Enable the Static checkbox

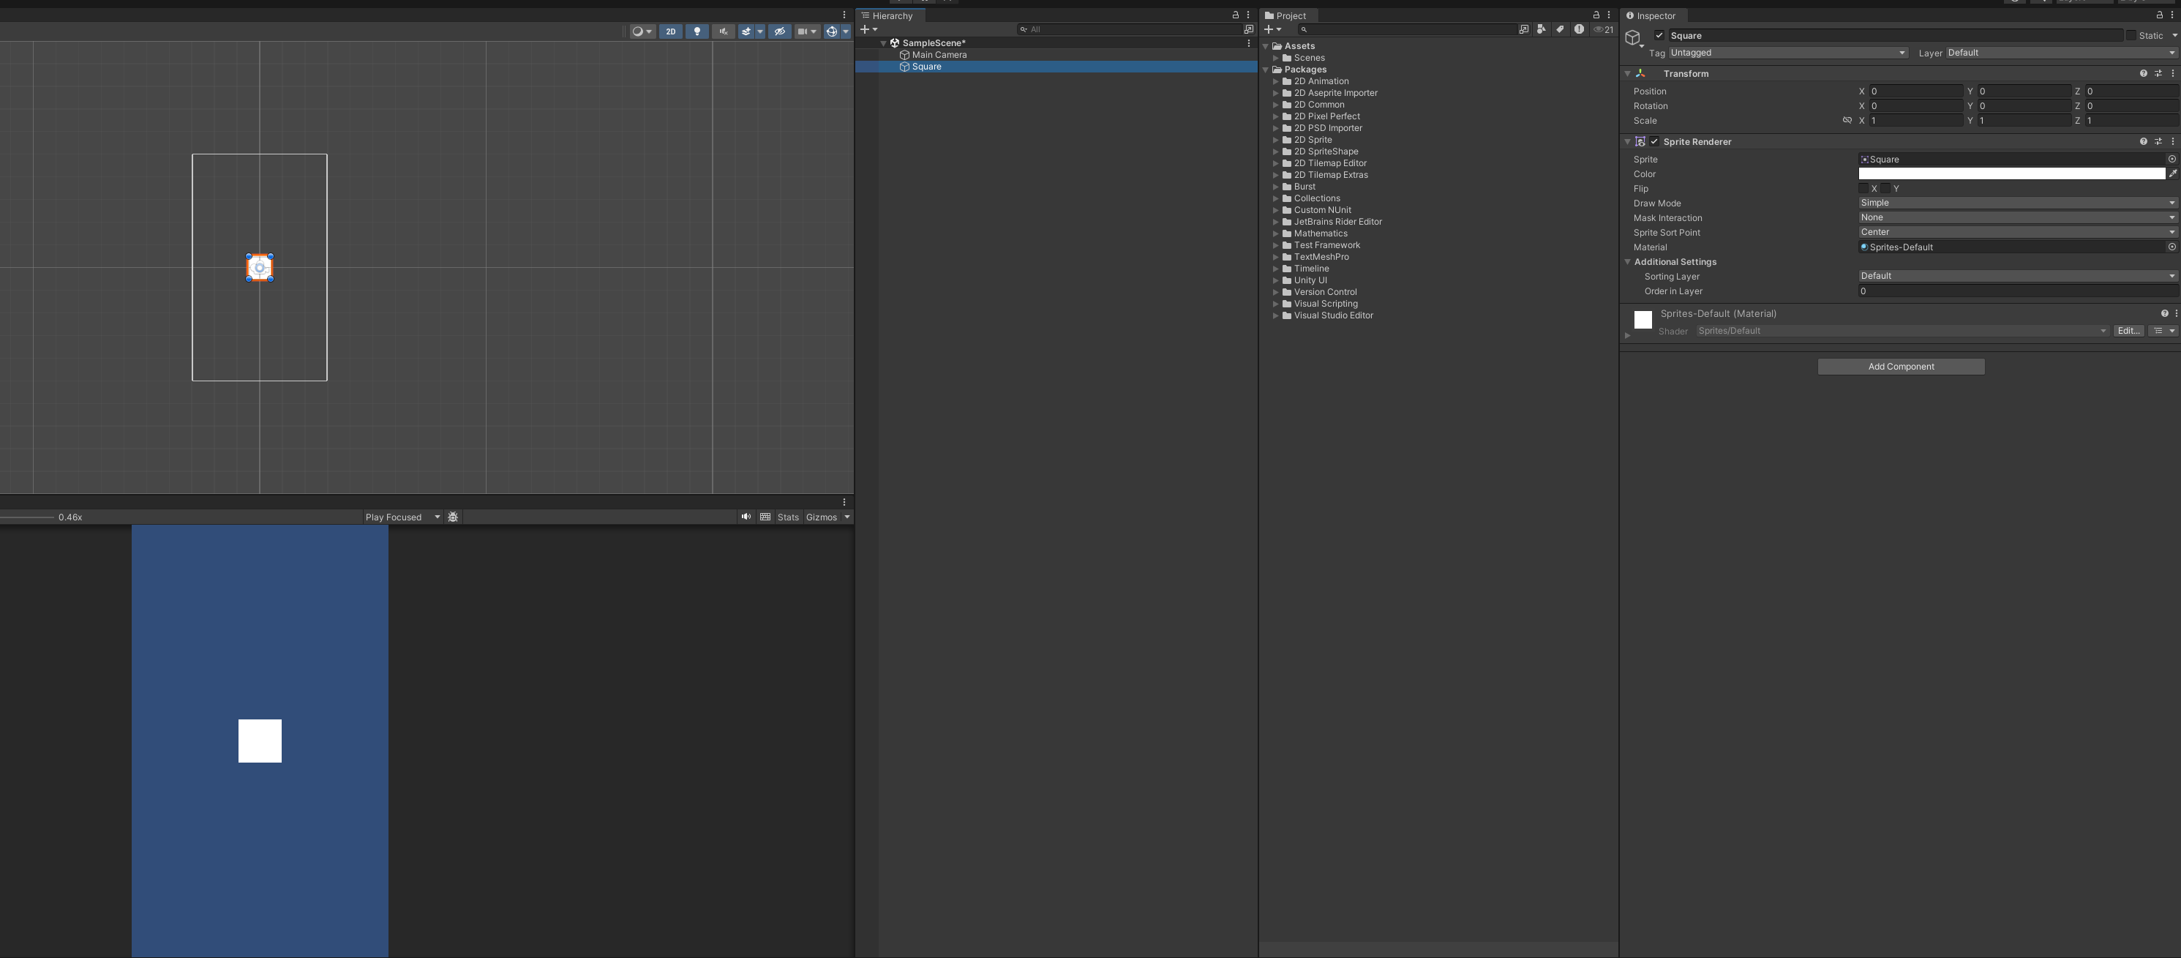[x=2131, y=36]
